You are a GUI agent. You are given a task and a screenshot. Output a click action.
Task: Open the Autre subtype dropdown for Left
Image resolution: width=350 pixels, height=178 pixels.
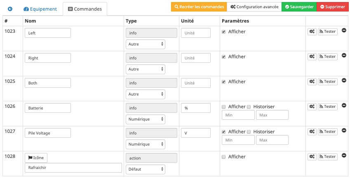pyautogui.click(x=145, y=44)
